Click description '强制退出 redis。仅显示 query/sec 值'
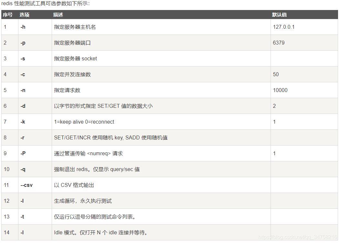 (x=97, y=169)
